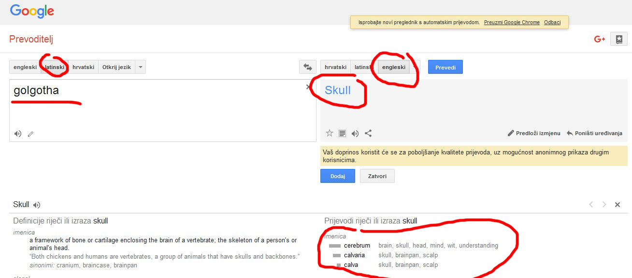Play the speaker beside Skull dictionary heading

tap(37, 205)
